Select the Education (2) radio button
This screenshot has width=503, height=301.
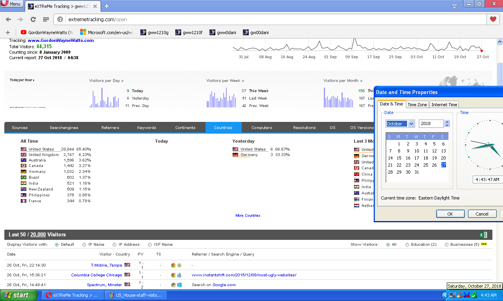pyautogui.click(x=408, y=245)
